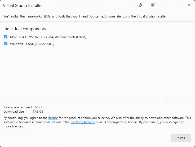
Task: Open the send feedback icon
Action: 152,5
